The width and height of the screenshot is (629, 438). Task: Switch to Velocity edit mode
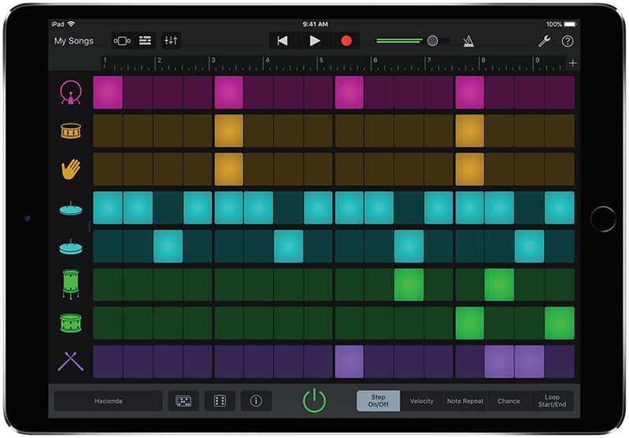point(421,401)
